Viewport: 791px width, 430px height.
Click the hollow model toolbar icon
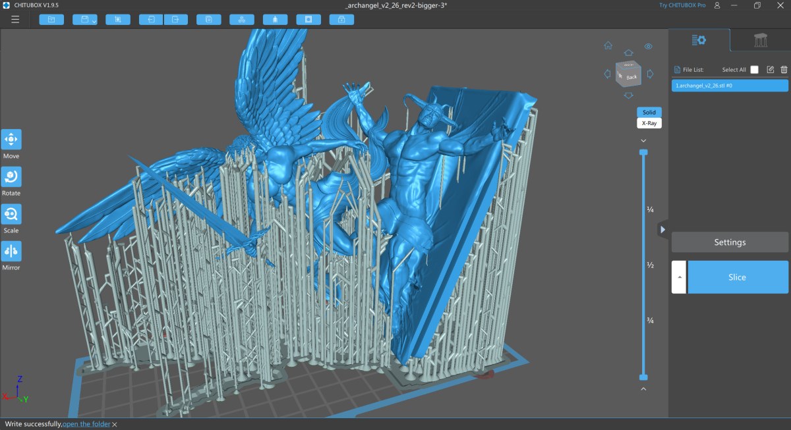(308, 20)
